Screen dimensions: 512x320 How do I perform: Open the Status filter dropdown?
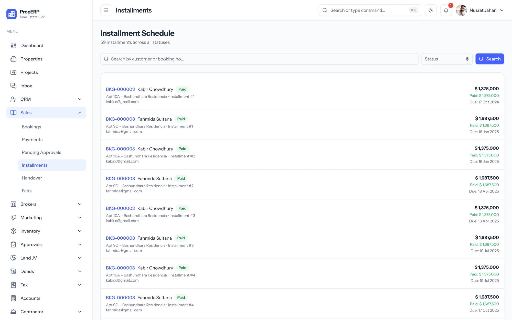(x=447, y=59)
